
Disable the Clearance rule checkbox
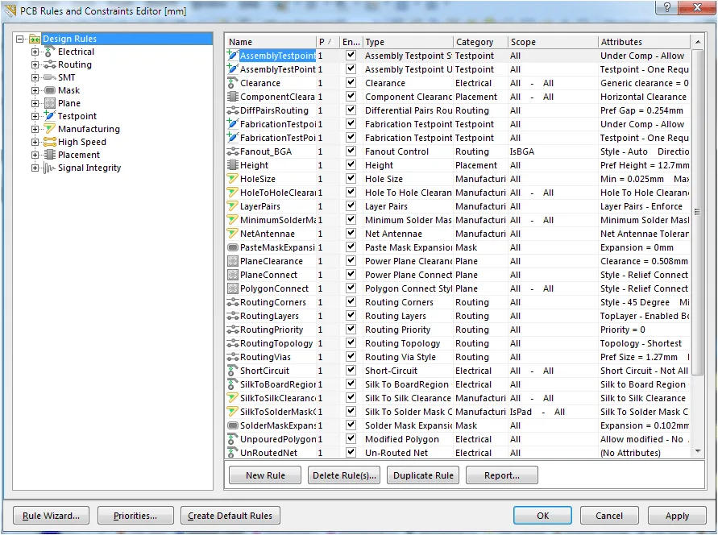(351, 83)
